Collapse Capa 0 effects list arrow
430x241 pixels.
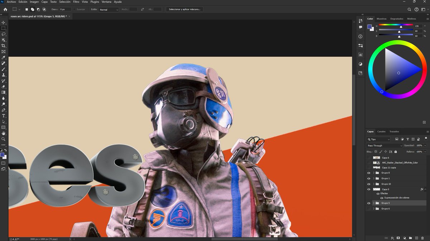click(x=426, y=189)
